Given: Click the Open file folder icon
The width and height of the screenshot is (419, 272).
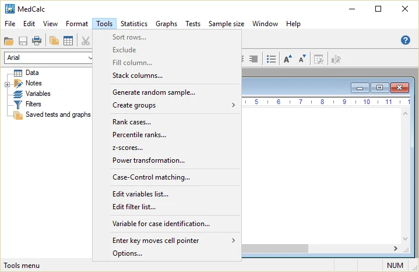Looking at the screenshot, I should pos(9,41).
